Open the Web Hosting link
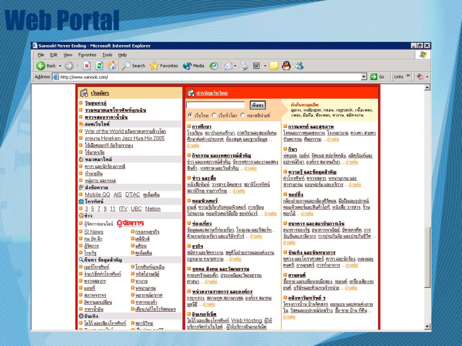Image resolution: width=462 pixels, height=346 pixels. [x=246, y=320]
